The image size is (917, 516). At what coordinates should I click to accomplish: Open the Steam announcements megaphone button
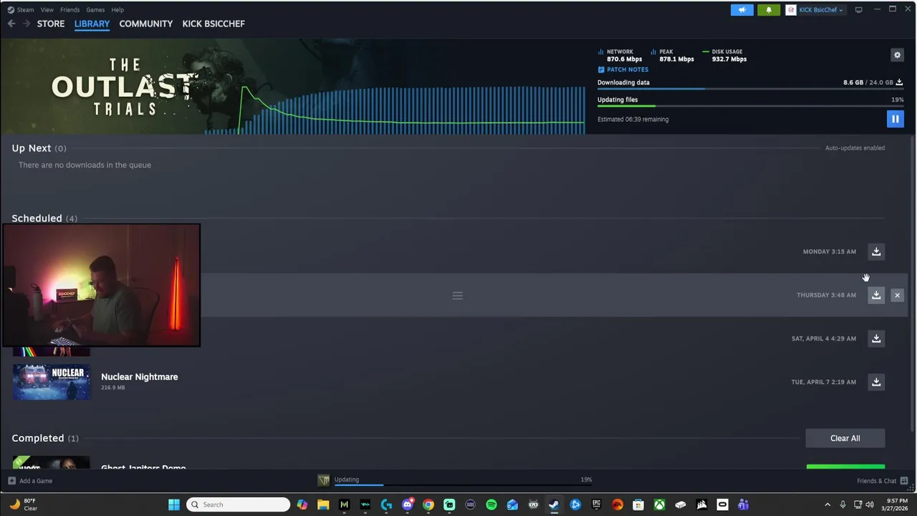(741, 10)
